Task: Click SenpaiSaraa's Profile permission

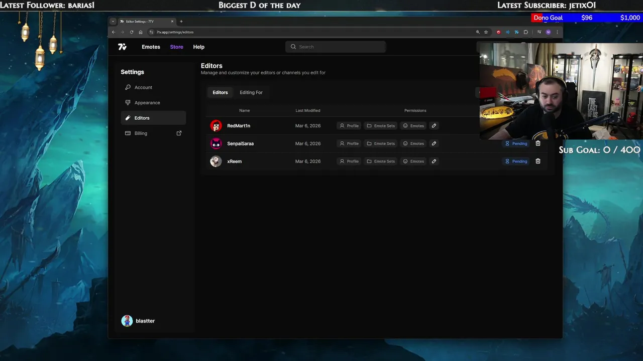Action: [349, 143]
